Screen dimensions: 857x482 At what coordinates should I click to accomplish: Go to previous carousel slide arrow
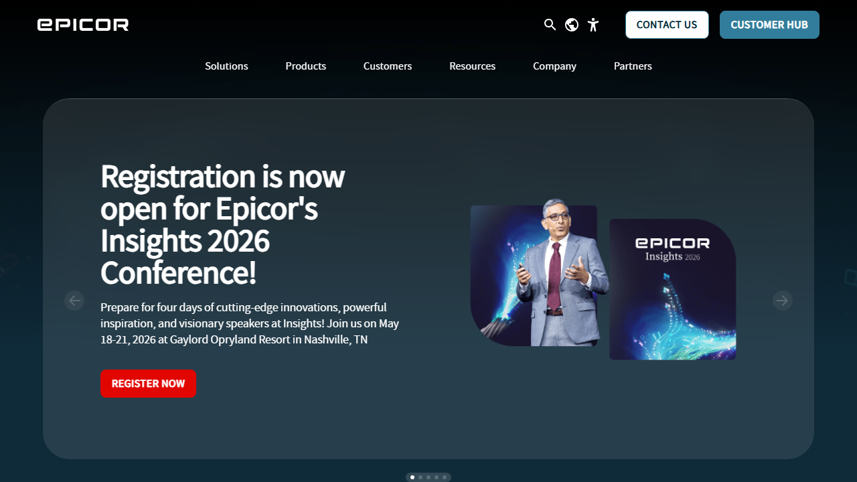click(x=74, y=301)
